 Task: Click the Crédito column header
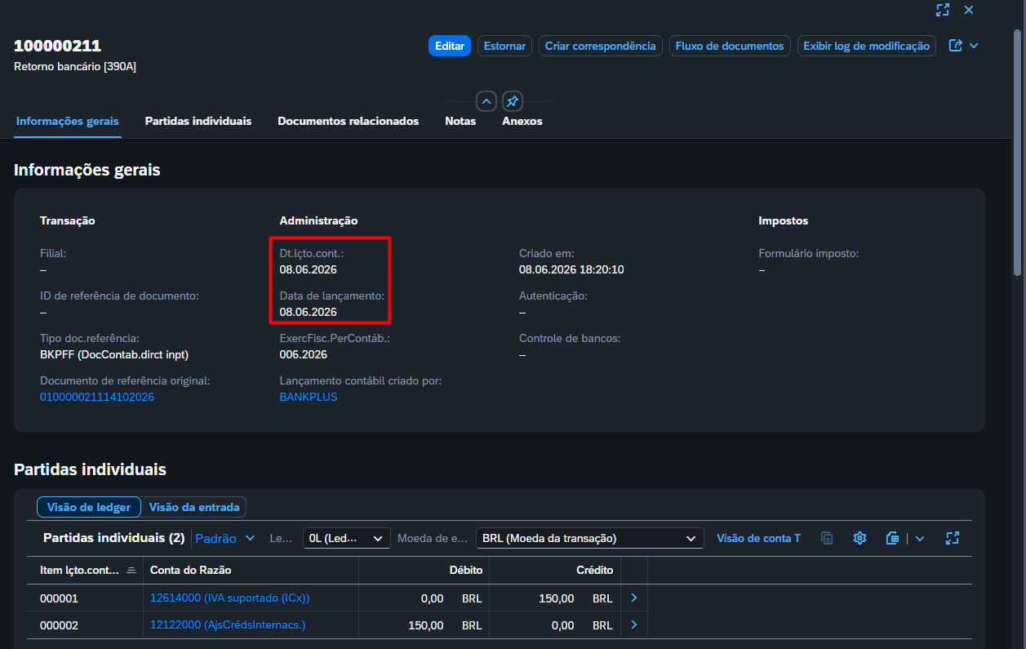pyautogui.click(x=554, y=570)
